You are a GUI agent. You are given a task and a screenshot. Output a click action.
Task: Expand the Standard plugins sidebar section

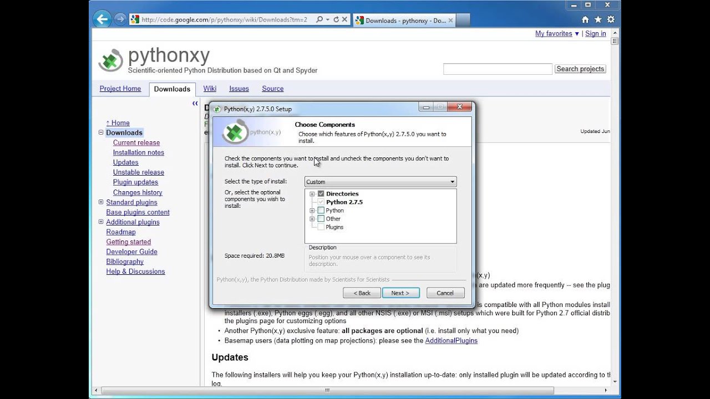(x=101, y=202)
